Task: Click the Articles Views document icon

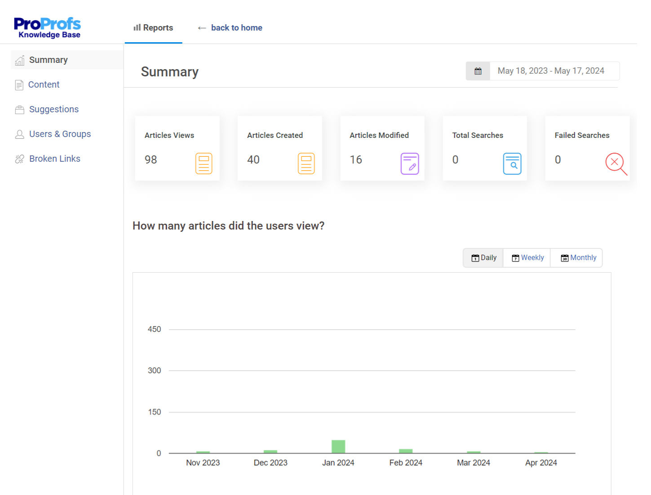Action: [x=204, y=164]
